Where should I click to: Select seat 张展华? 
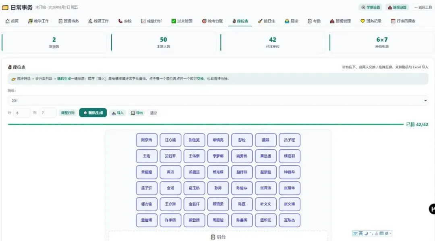point(289,188)
